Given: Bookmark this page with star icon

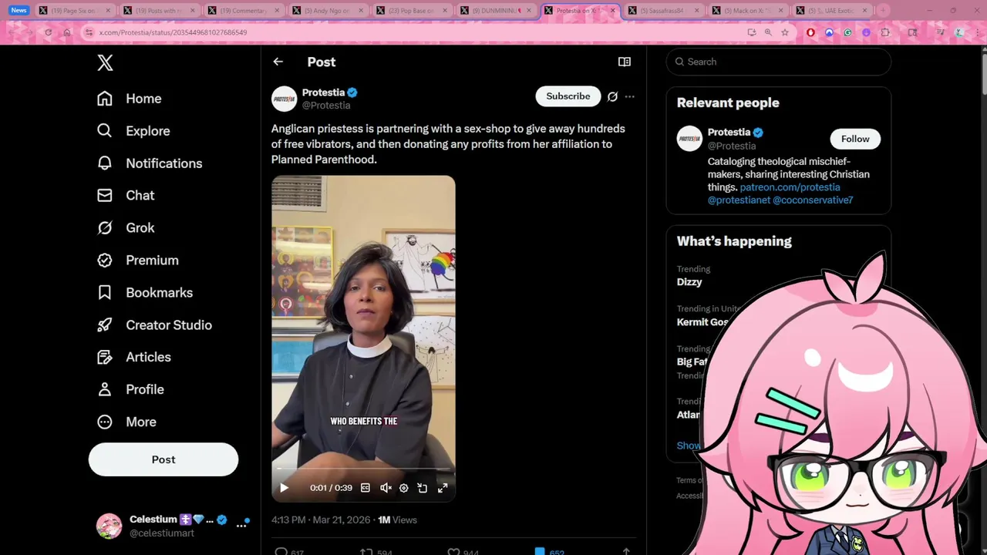Looking at the screenshot, I should point(785,32).
